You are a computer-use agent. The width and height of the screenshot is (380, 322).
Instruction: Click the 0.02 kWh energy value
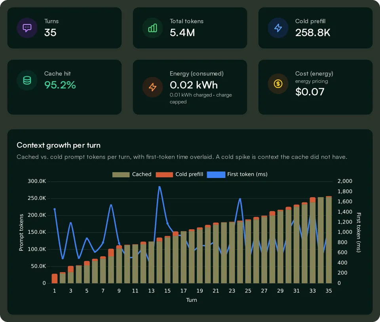(194, 85)
